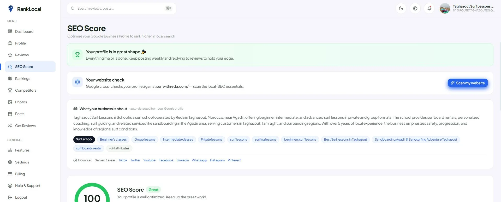Click the building icon beside 'What your business is about'
Viewport: 501px width, 202px height.
(75, 109)
